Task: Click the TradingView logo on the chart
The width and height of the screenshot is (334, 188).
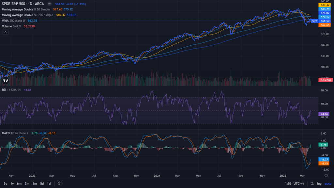Action: (5, 80)
